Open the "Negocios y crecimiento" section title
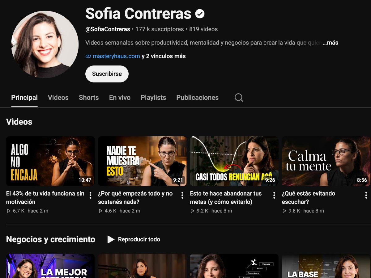Screen dimensions: 371x278 coord(51,239)
